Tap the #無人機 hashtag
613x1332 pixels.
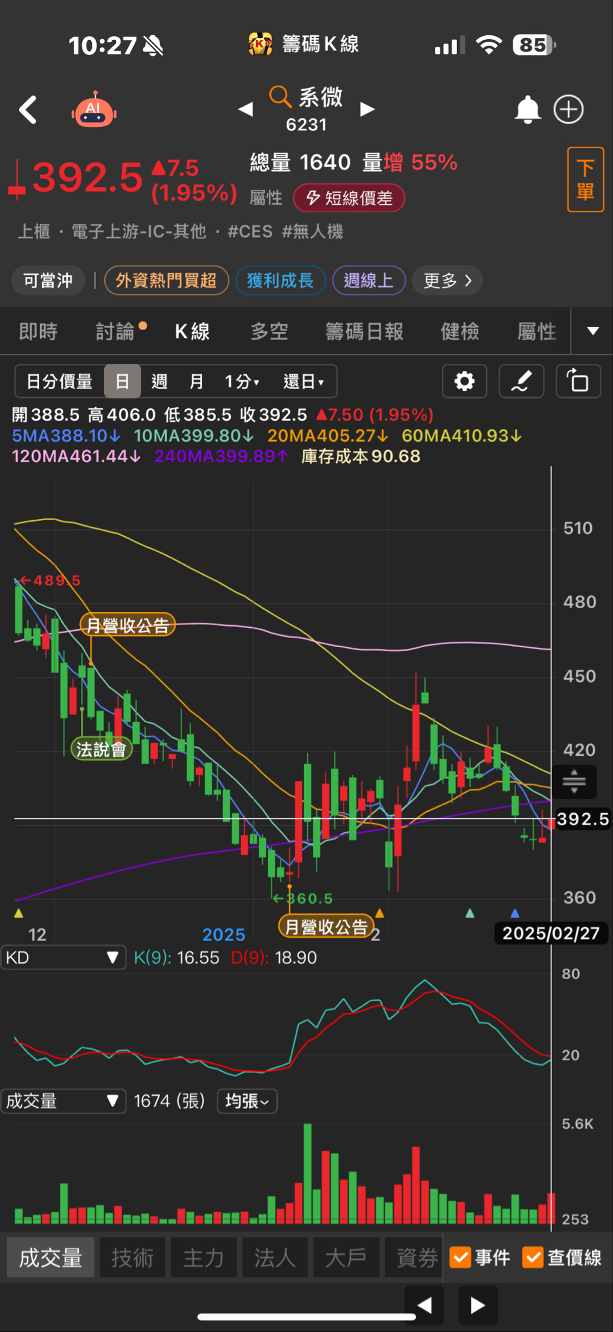[x=313, y=231]
